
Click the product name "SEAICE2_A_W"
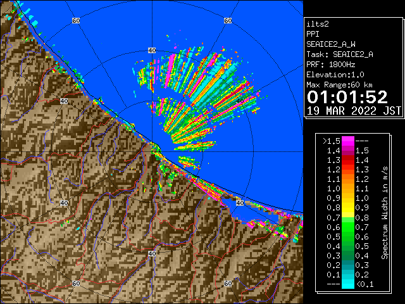pyautogui.click(x=331, y=44)
